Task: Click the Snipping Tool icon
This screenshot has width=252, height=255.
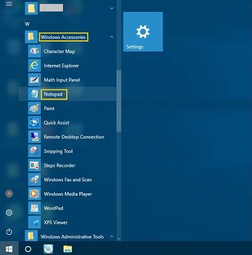Action: click(x=35, y=151)
